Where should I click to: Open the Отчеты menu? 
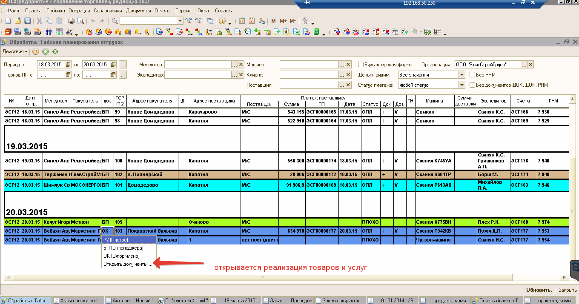coord(163,10)
